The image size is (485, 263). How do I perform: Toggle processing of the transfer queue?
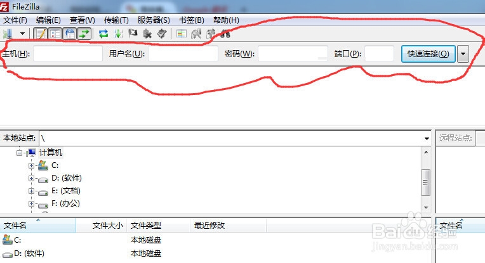118,34
